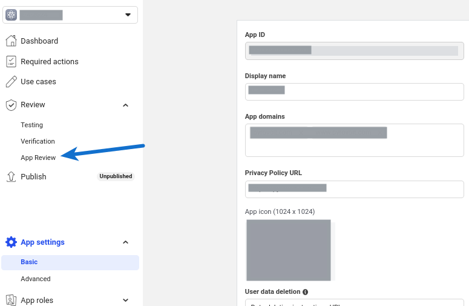The image size is (469, 306).
Task: Open Advanced settings sub-item
Action: 36,279
